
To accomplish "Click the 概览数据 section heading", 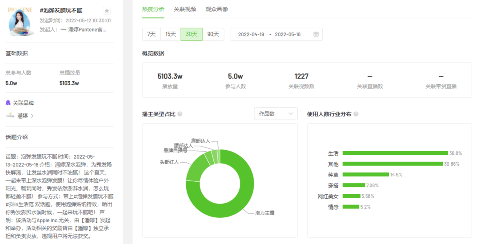I will pos(153,54).
